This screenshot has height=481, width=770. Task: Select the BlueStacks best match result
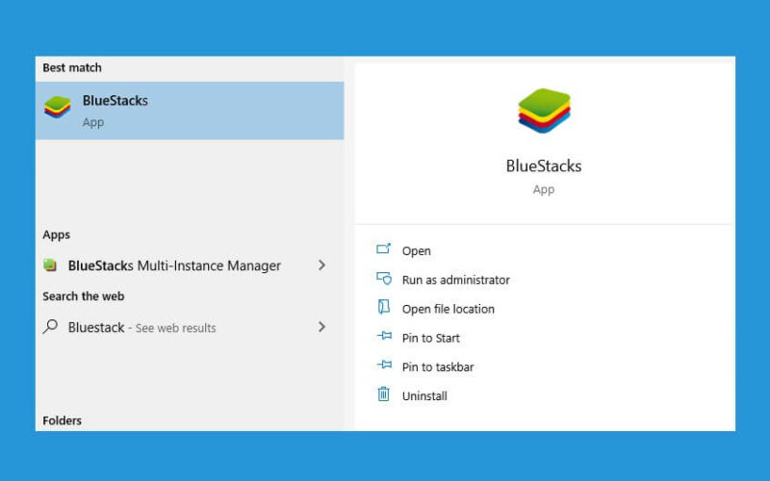[x=190, y=111]
